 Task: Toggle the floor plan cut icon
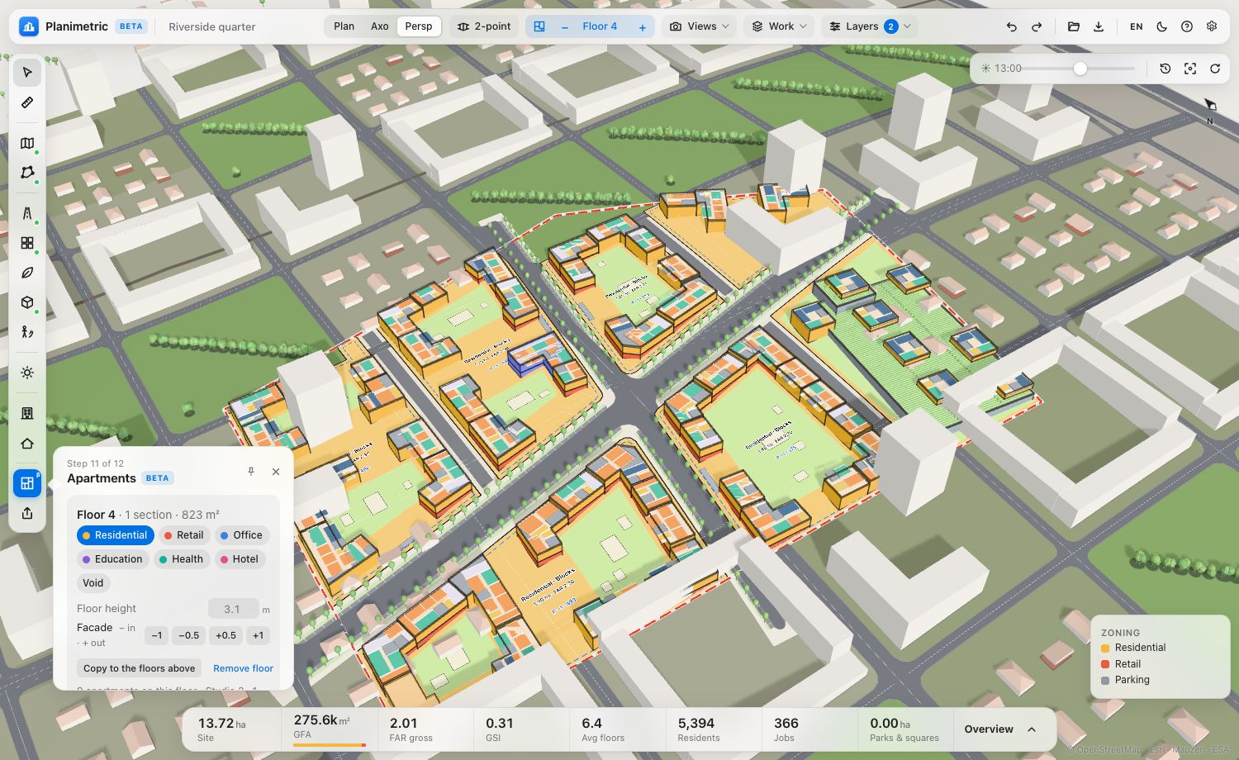(539, 26)
